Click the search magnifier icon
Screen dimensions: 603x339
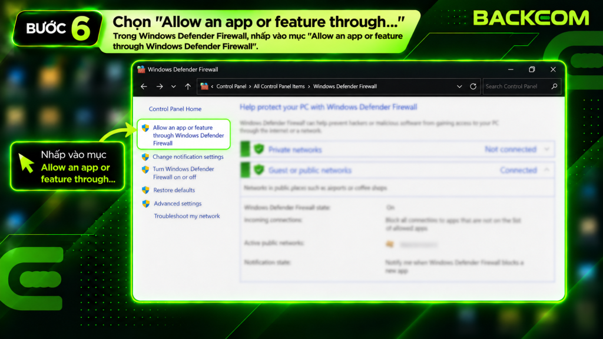(x=554, y=86)
